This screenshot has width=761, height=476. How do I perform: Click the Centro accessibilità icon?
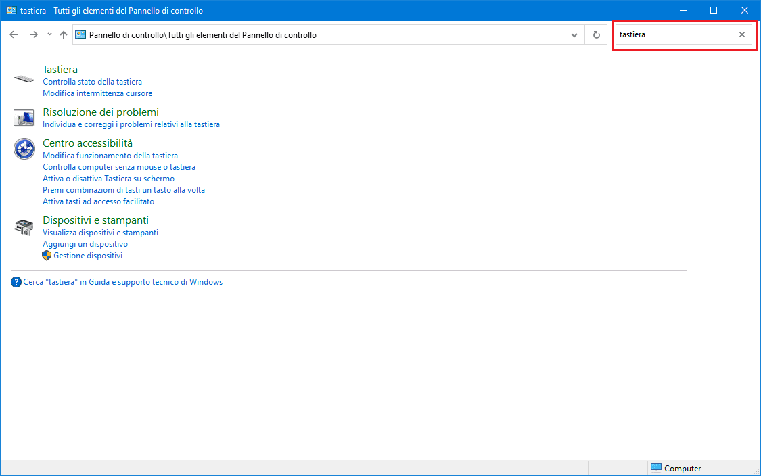click(x=24, y=148)
